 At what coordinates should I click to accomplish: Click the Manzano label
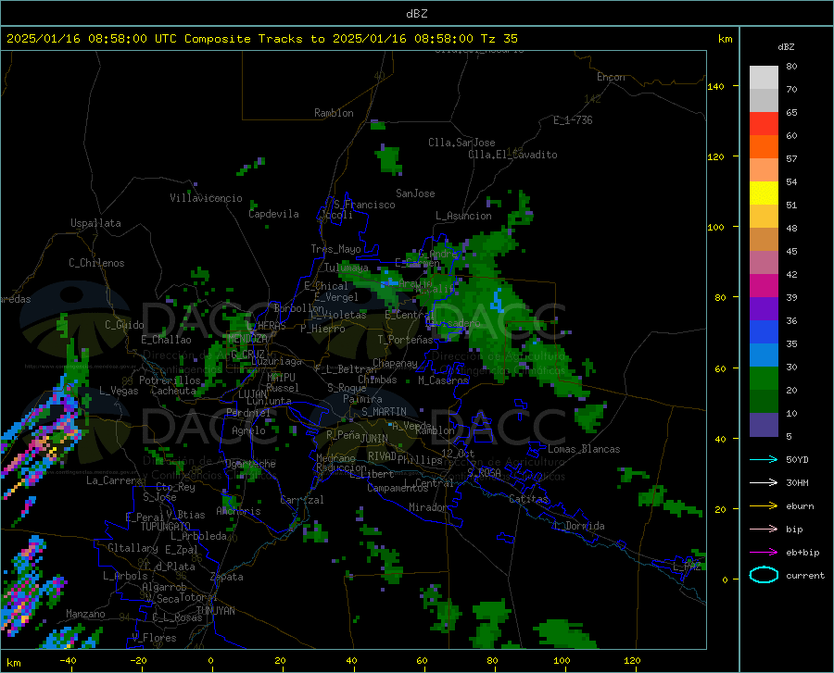[85, 614]
